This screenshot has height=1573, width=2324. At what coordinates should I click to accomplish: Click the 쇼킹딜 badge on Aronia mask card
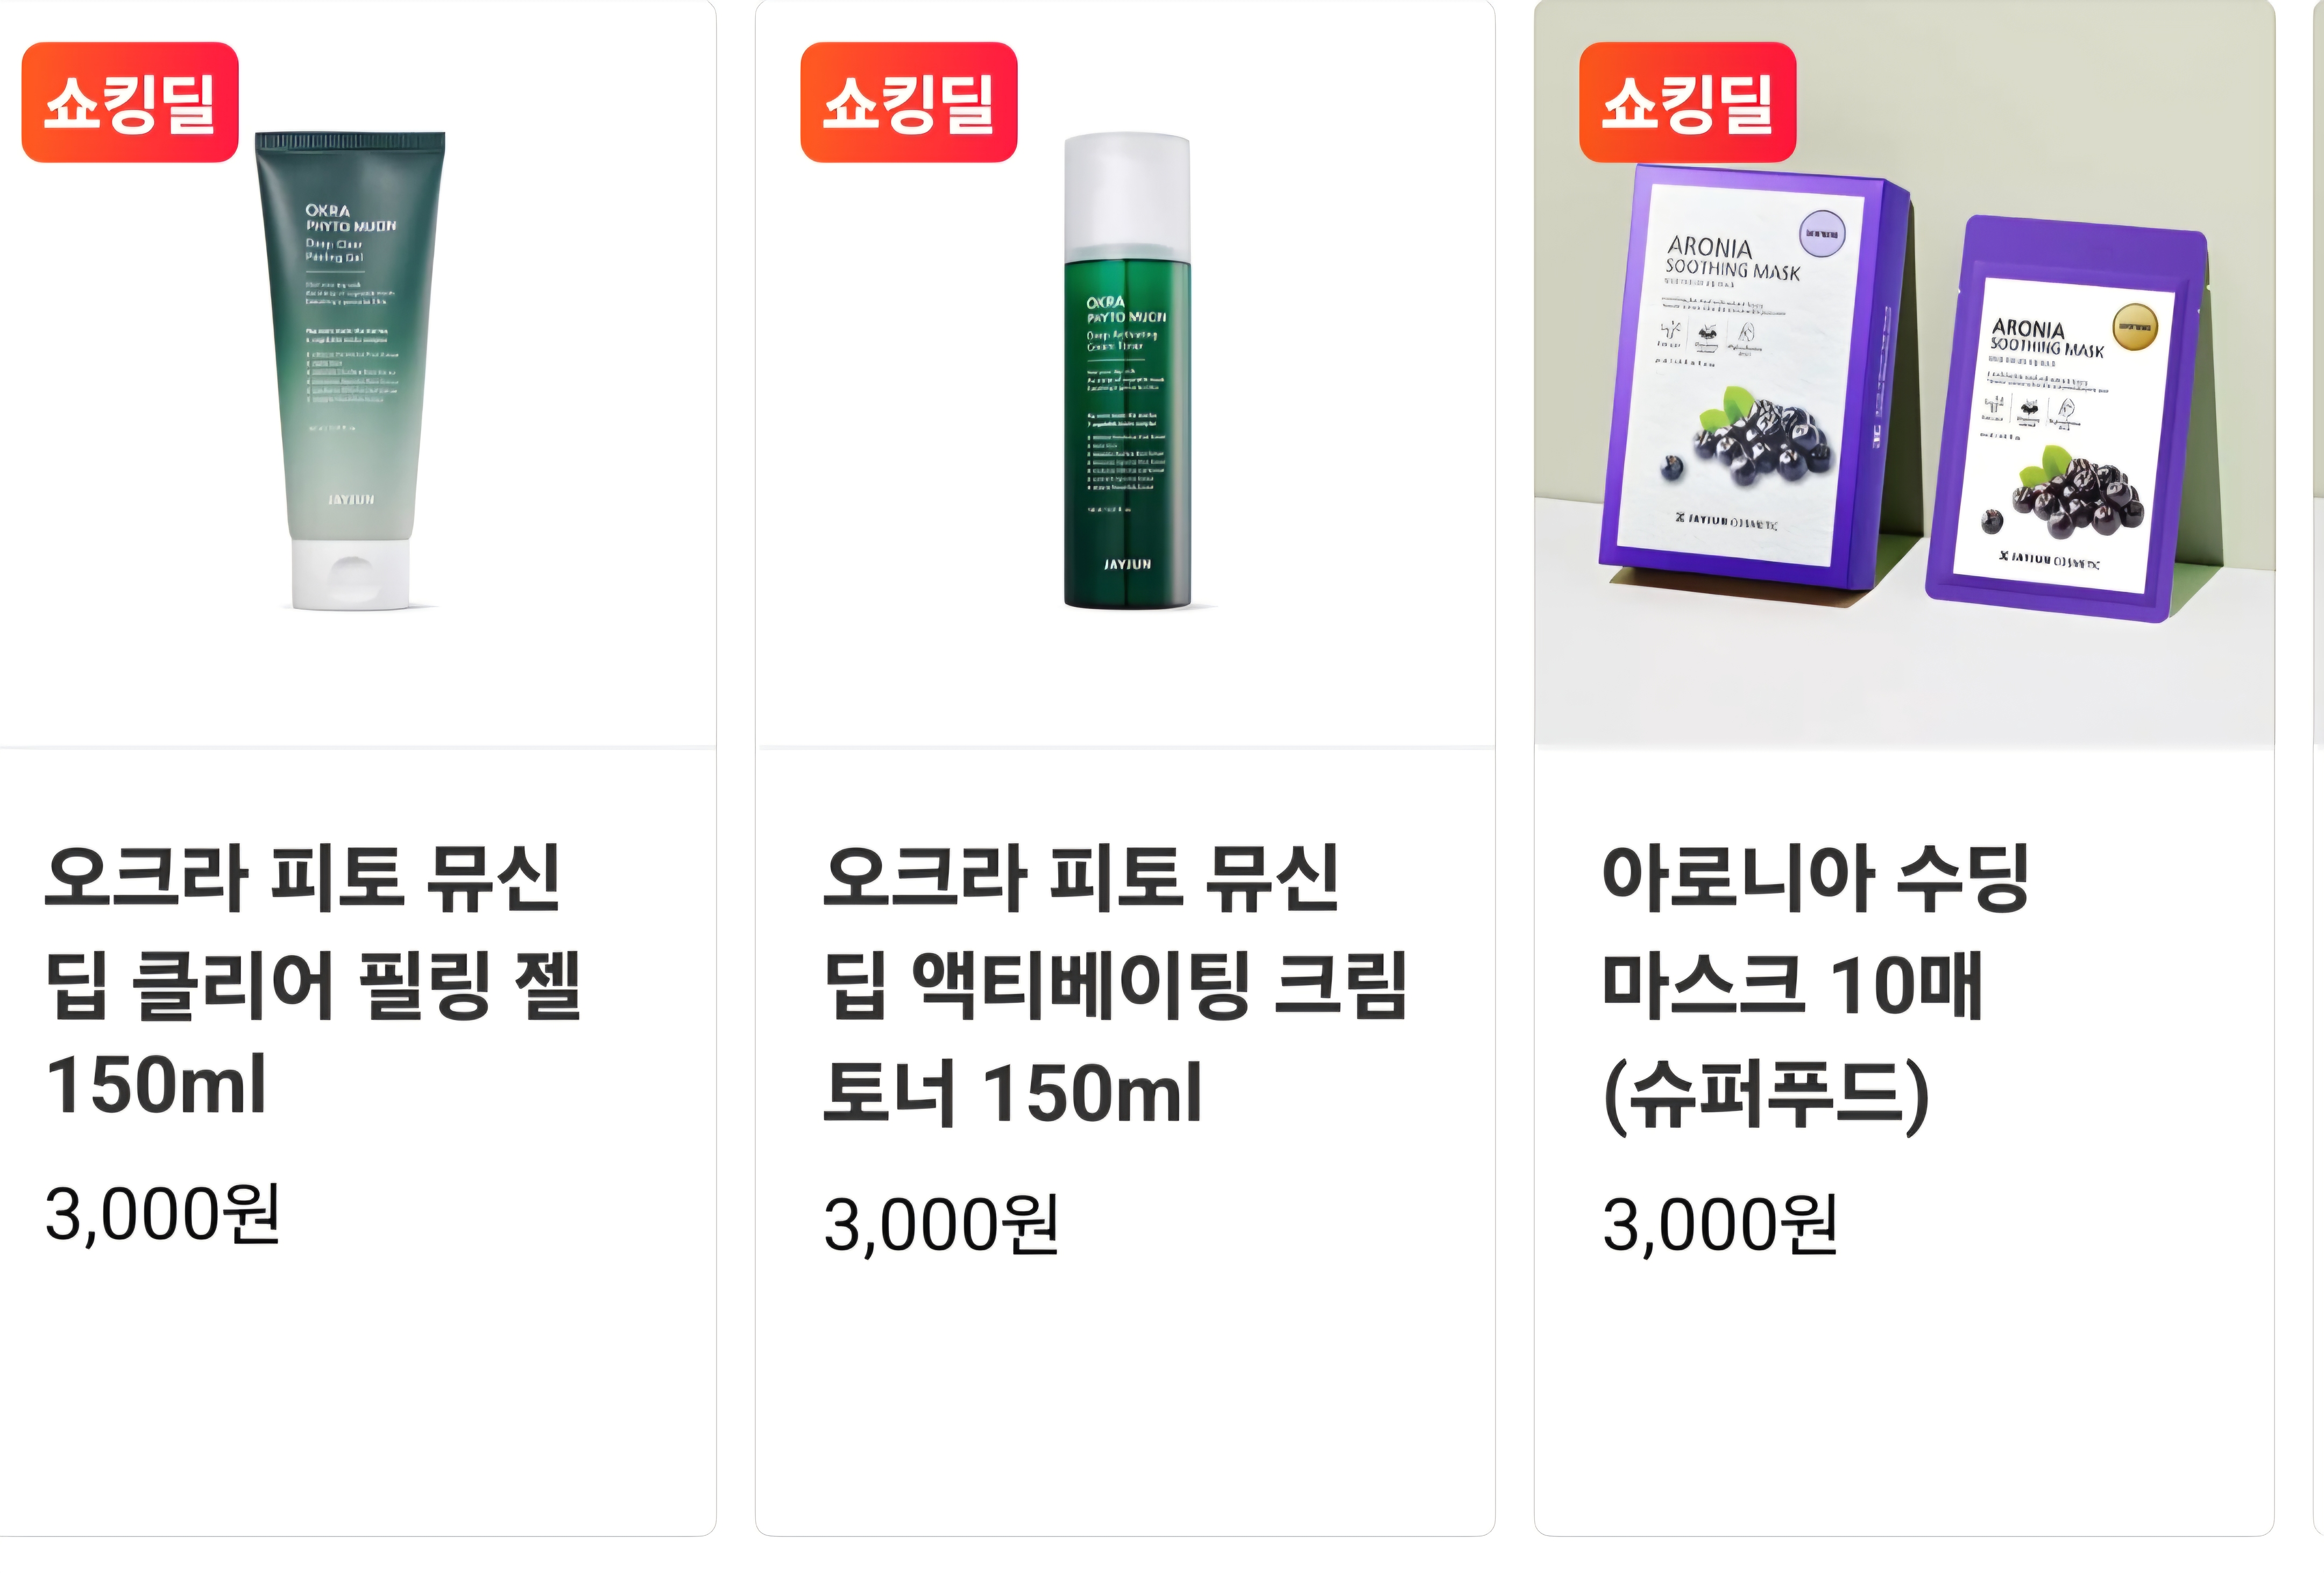pos(1688,102)
